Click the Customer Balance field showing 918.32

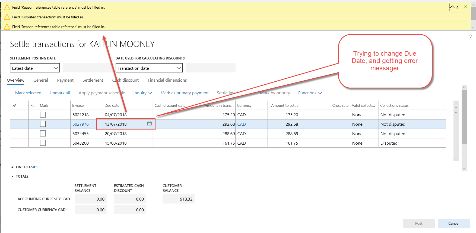178,199
